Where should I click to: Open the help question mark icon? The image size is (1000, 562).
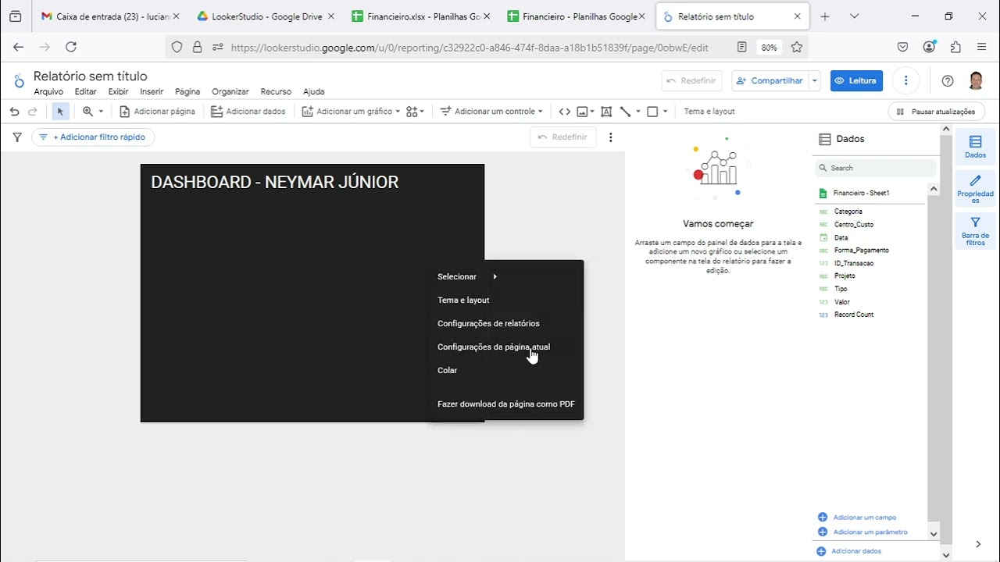click(948, 80)
